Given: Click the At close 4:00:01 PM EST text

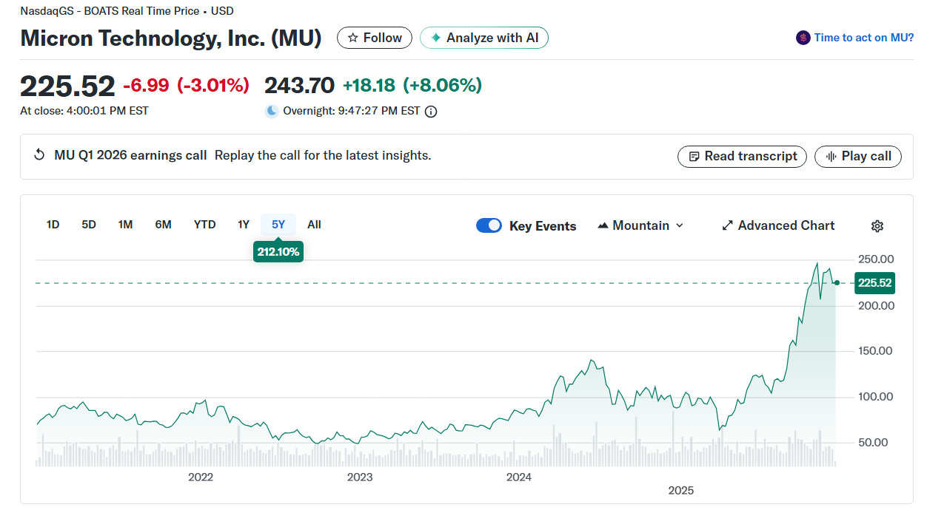Looking at the screenshot, I should 84,111.
